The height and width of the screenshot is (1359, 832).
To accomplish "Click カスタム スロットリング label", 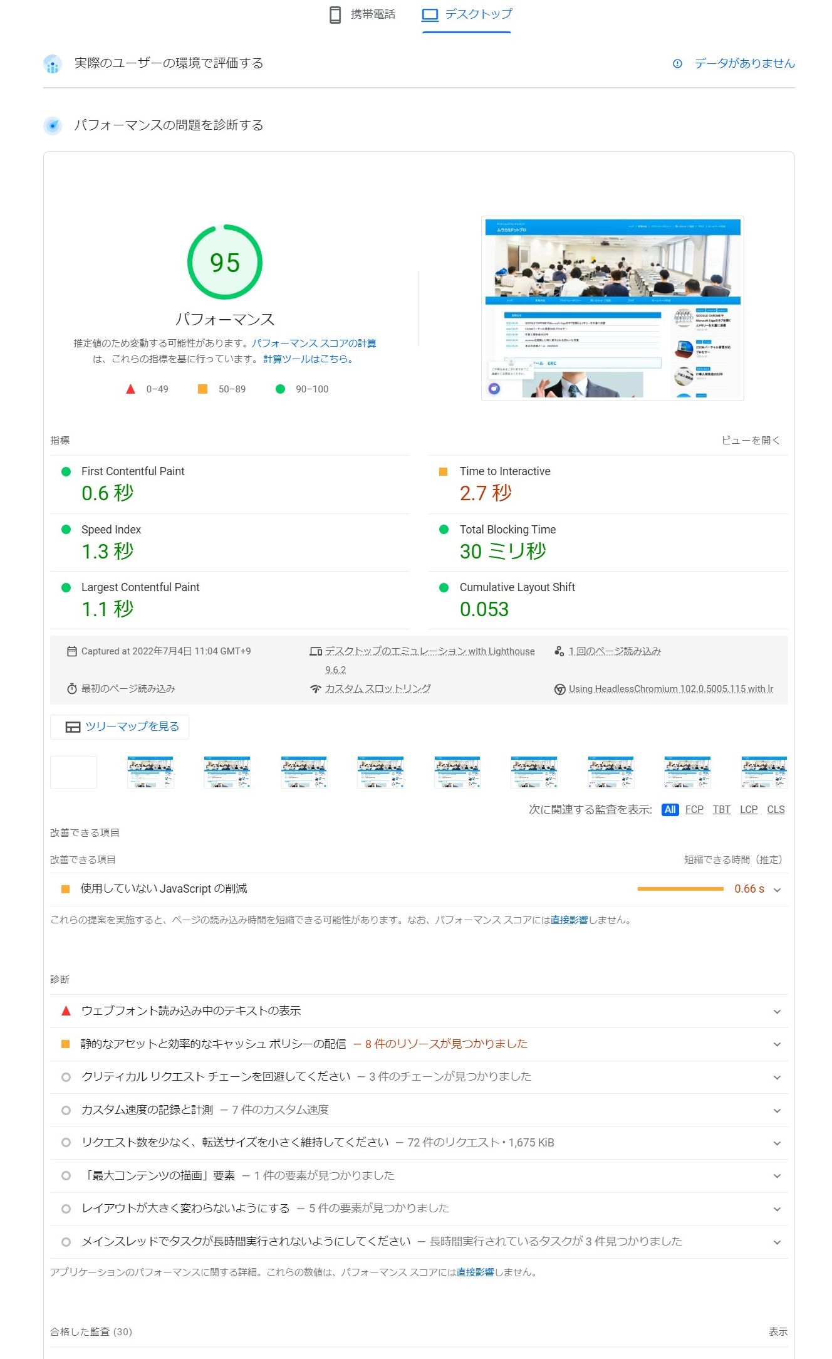I will coord(378,689).
